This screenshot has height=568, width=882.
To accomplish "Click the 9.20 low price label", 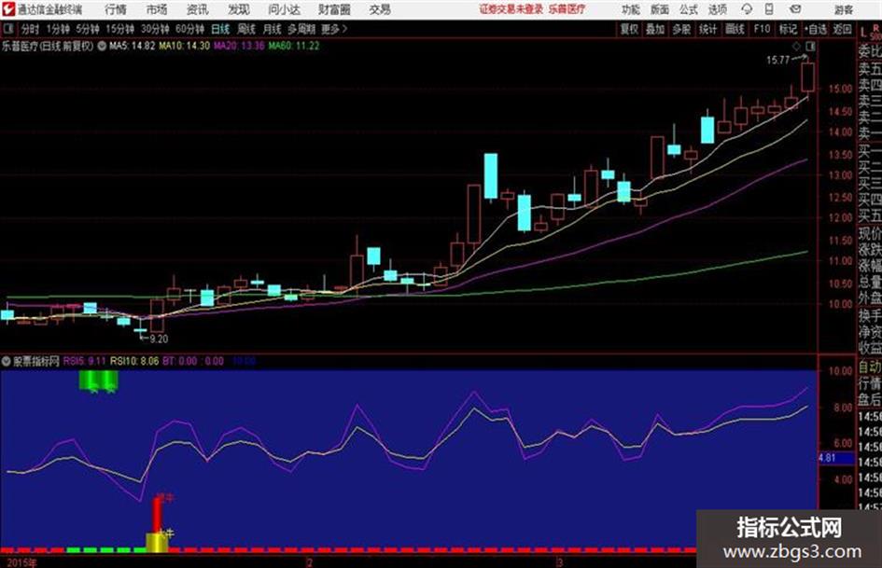I will 159,339.
